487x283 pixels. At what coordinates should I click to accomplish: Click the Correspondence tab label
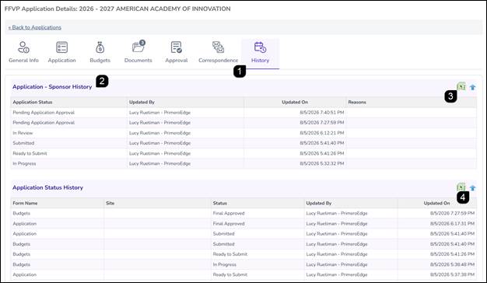click(219, 60)
